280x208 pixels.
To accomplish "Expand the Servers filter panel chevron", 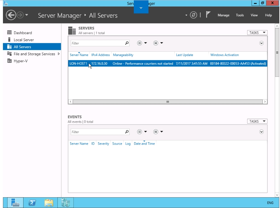I will tap(261, 43).
